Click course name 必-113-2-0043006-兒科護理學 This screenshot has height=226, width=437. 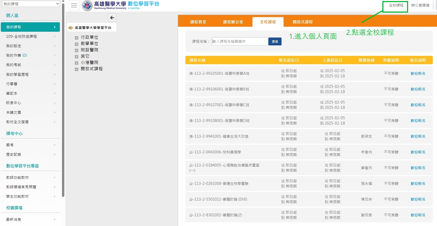coord(215,152)
